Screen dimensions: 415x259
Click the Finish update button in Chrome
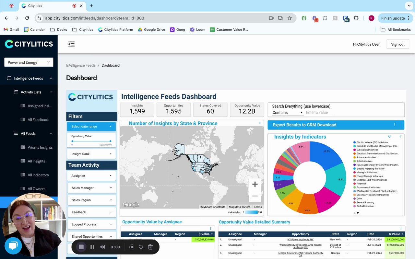point(395,18)
